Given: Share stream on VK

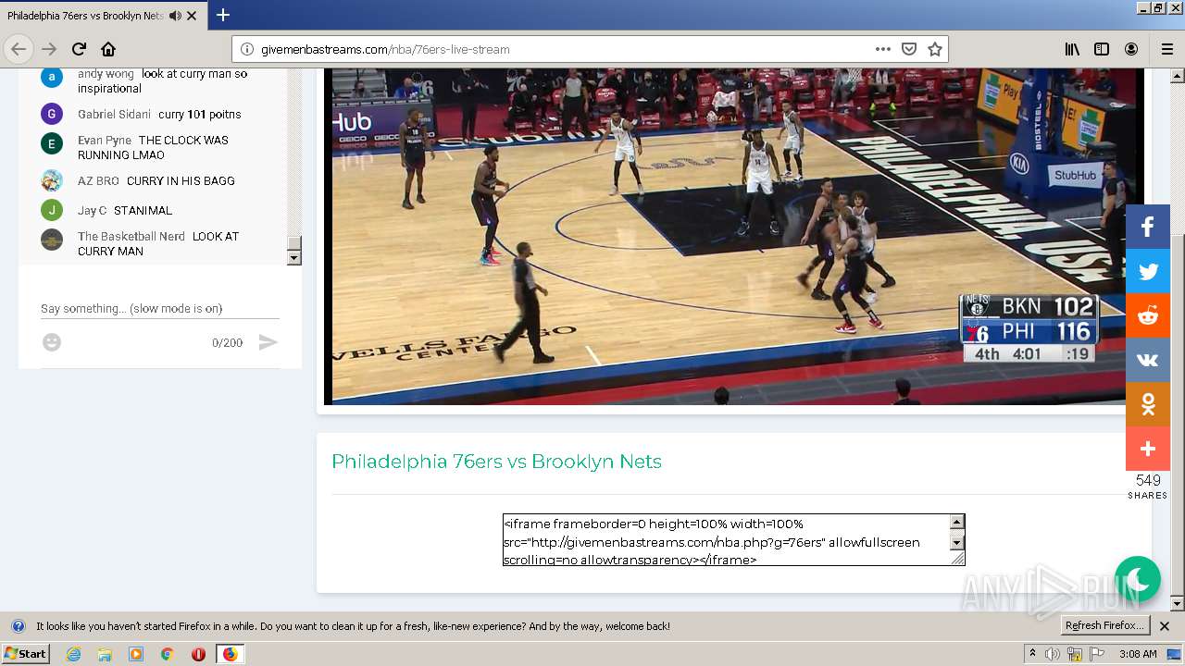Looking at the screenshot, I should click(x=1148, y=360).
